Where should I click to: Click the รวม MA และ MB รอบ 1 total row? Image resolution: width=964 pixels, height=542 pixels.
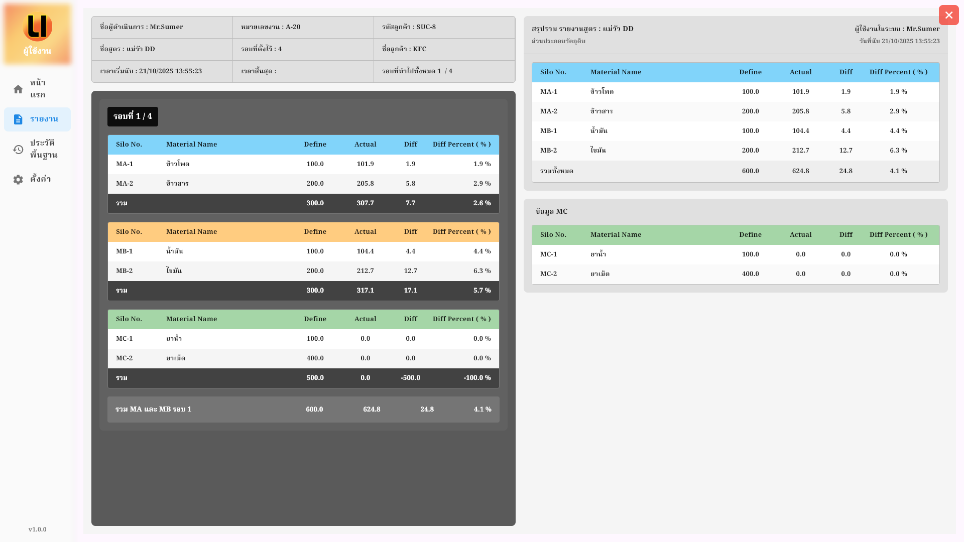303,410
